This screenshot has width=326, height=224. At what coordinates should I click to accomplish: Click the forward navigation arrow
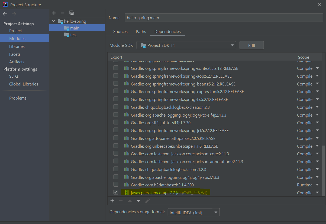(x=14, y=14)
